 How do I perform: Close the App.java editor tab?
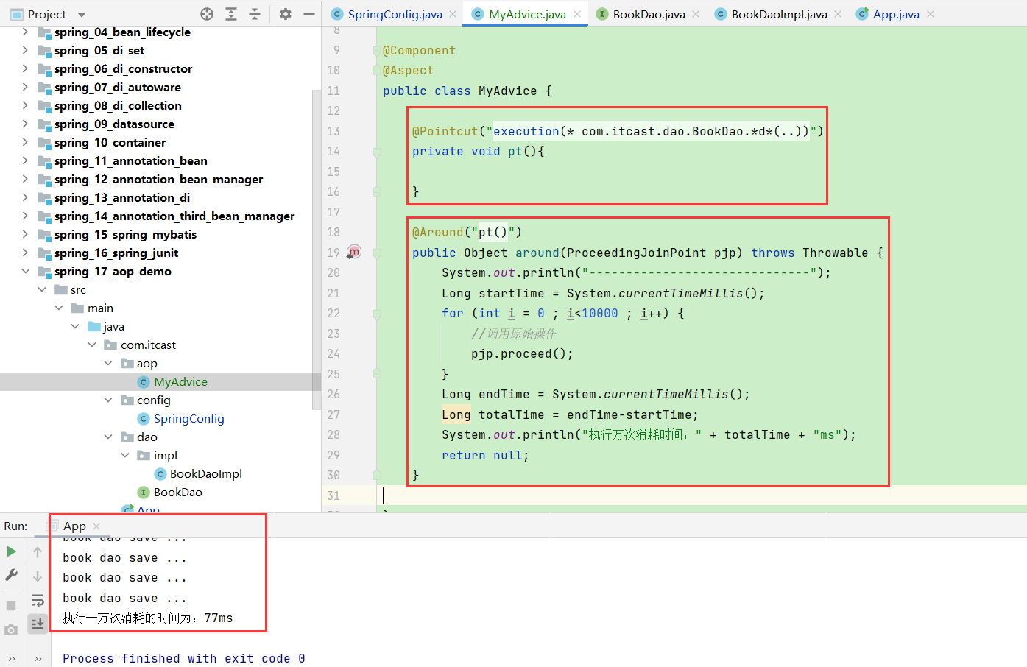click(931, 14)
